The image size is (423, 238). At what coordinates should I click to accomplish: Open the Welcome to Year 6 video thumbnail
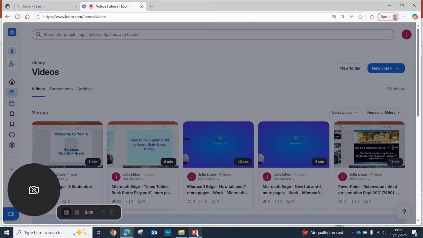[x=67, y=144]
